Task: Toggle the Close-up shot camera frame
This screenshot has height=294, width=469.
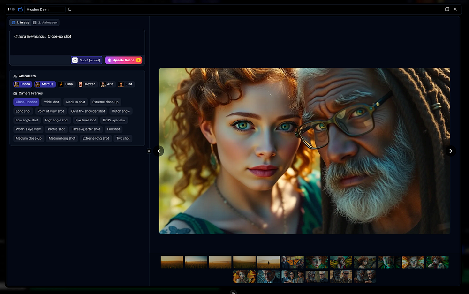Action: click(x=26, y=102)
